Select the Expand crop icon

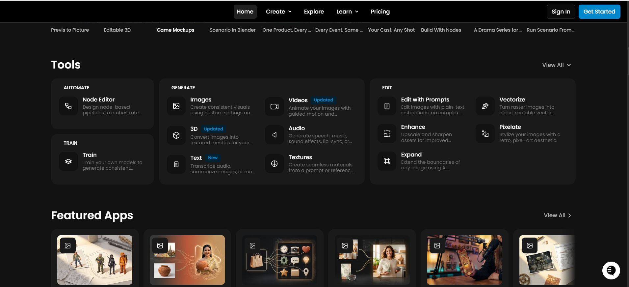(387, 161)
